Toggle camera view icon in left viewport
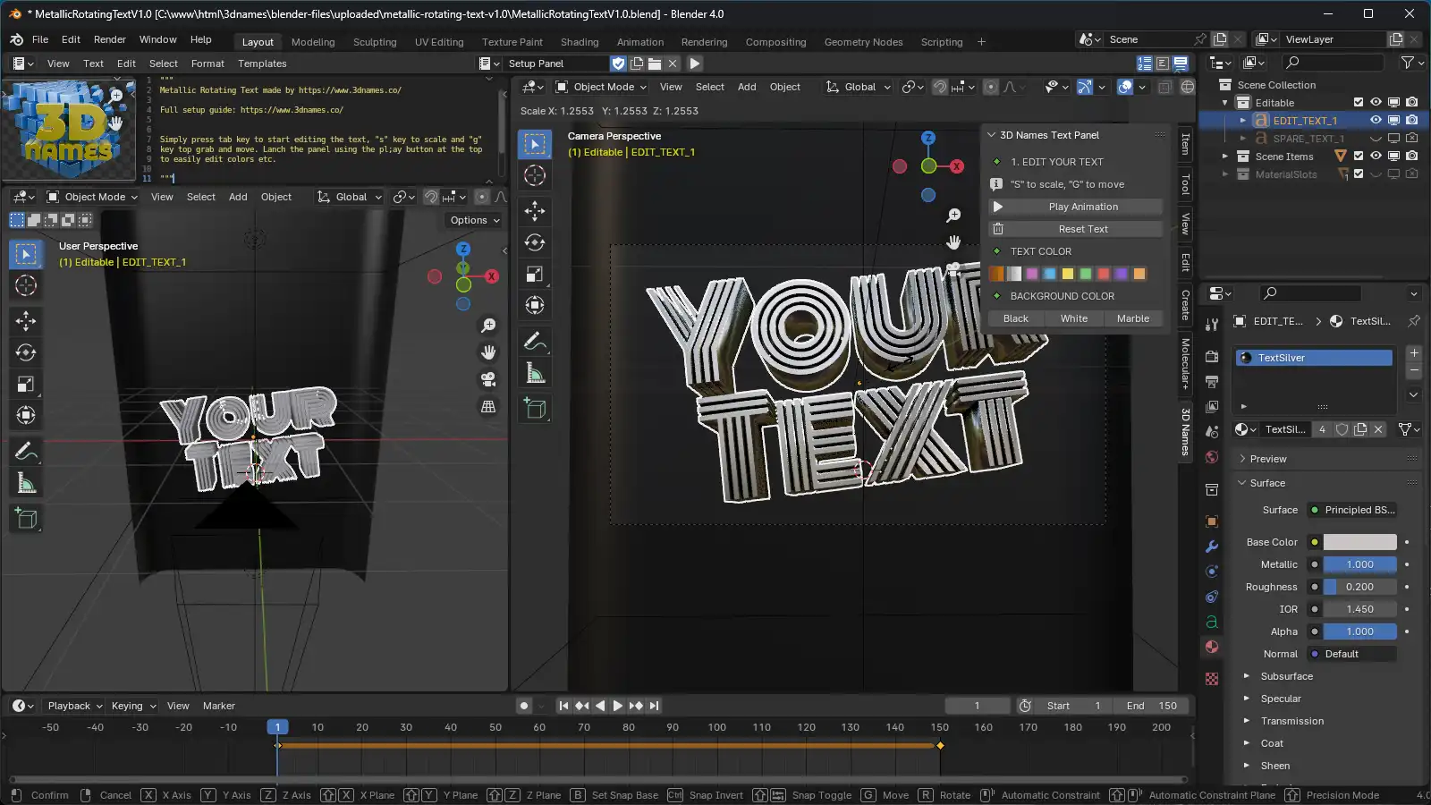Image resolution: width=1431 pixels, height=805 pixels. click(488, 379)
